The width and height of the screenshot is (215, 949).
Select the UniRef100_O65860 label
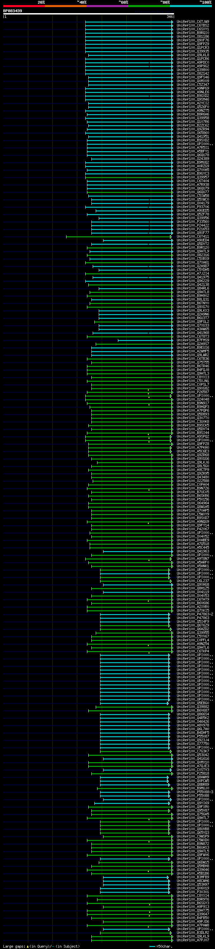pos(193,133)
